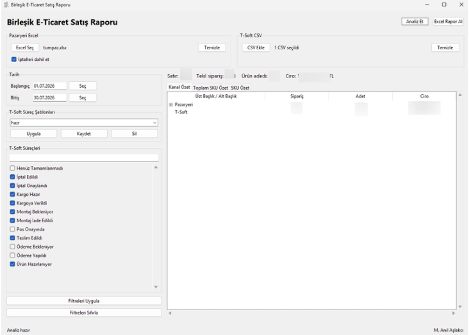469x335 pixels.
Task: Export using Excel Rapor Al button
Action: [448, 22]
